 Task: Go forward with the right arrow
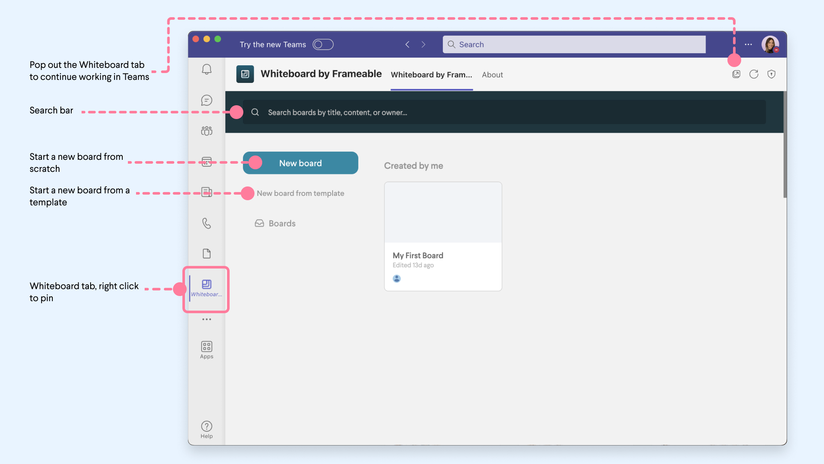[423, 45]
